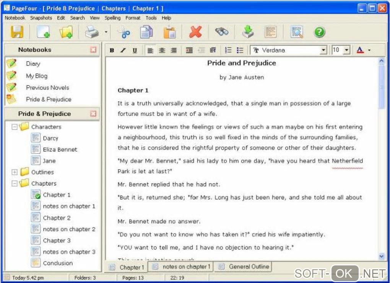Toggle numbered list
The height and width of the screenshot is (283, 390).
[x=228, y=50]
